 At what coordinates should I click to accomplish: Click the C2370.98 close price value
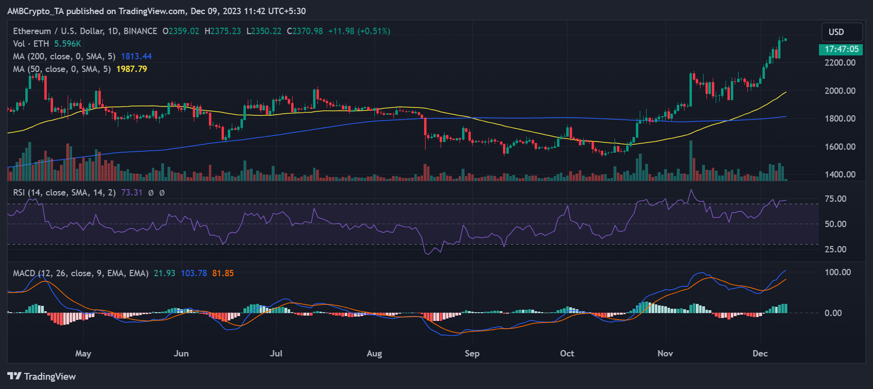pyautogui.click(x=305, y=31)
